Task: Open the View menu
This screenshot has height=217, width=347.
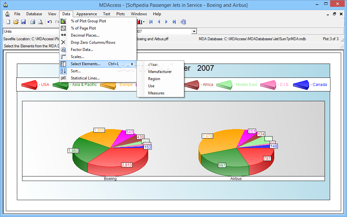Action: [52, 14]
